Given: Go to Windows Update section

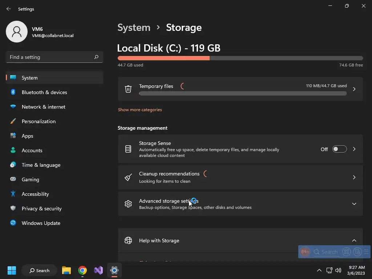Looking at the screenshot, I should (x=41, y=223).
